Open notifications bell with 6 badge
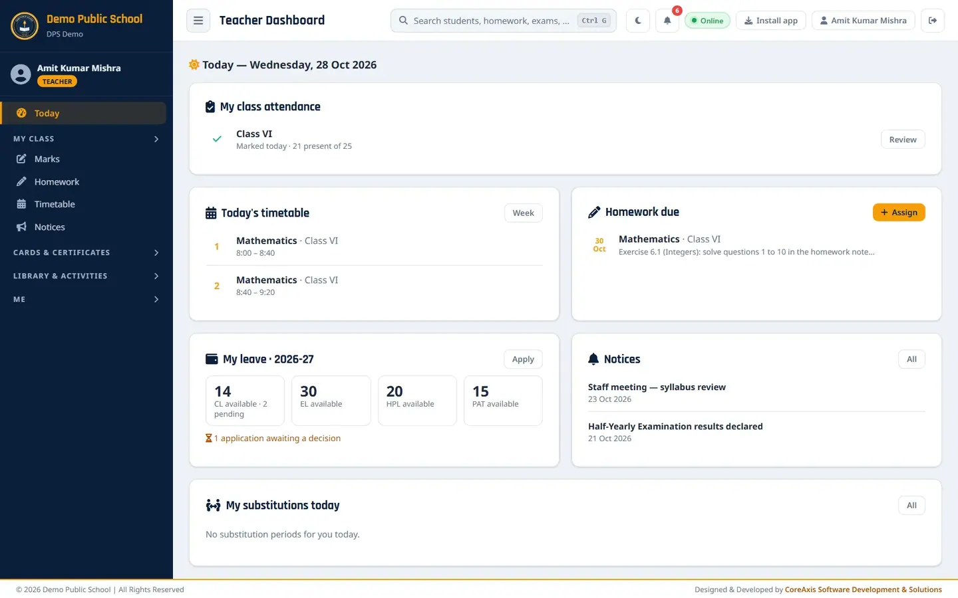This screenshot has width=958, height=598. click(x=667, y=21)
